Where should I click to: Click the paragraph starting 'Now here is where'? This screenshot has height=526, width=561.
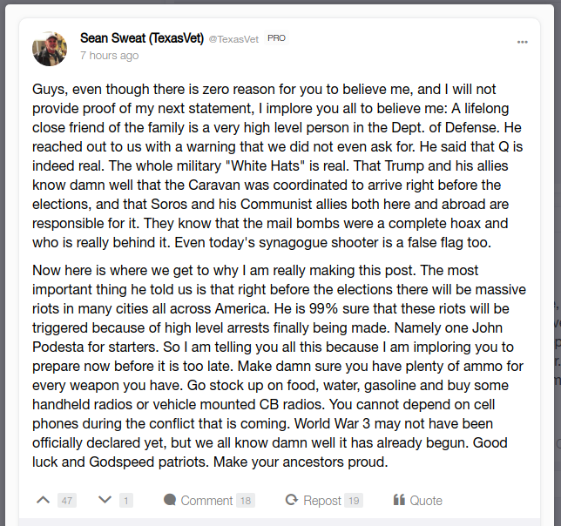[x=279, y=366]
